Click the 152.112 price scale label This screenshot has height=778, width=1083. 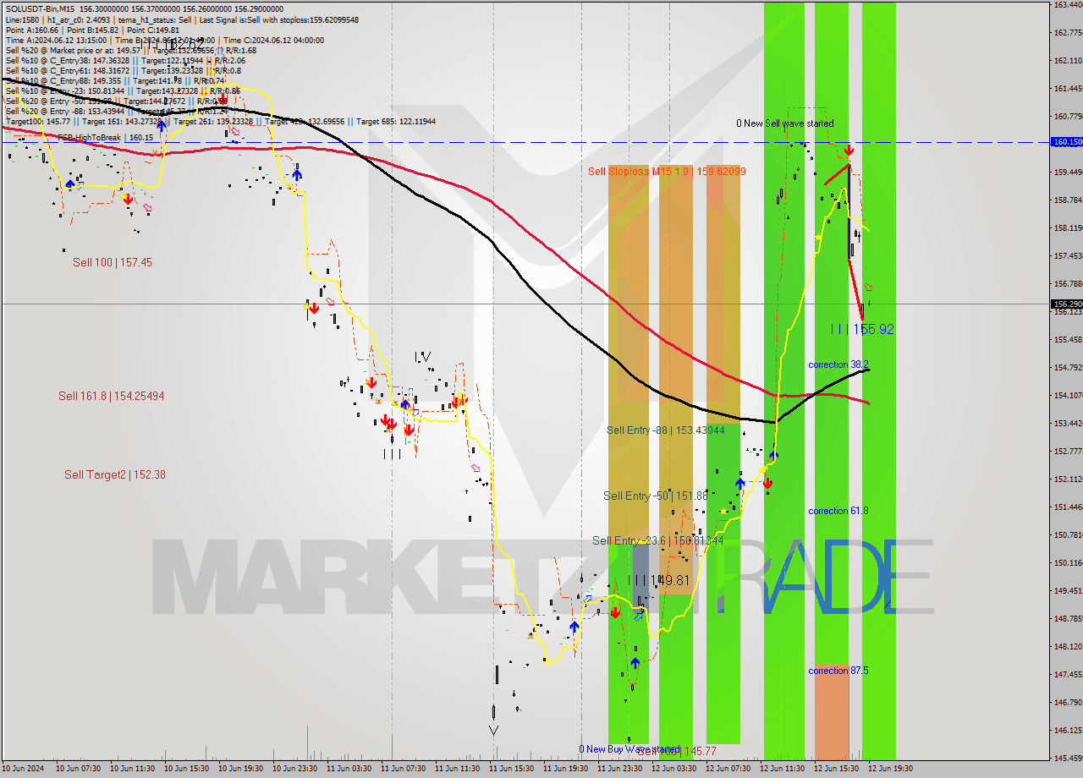point(1068,479)
